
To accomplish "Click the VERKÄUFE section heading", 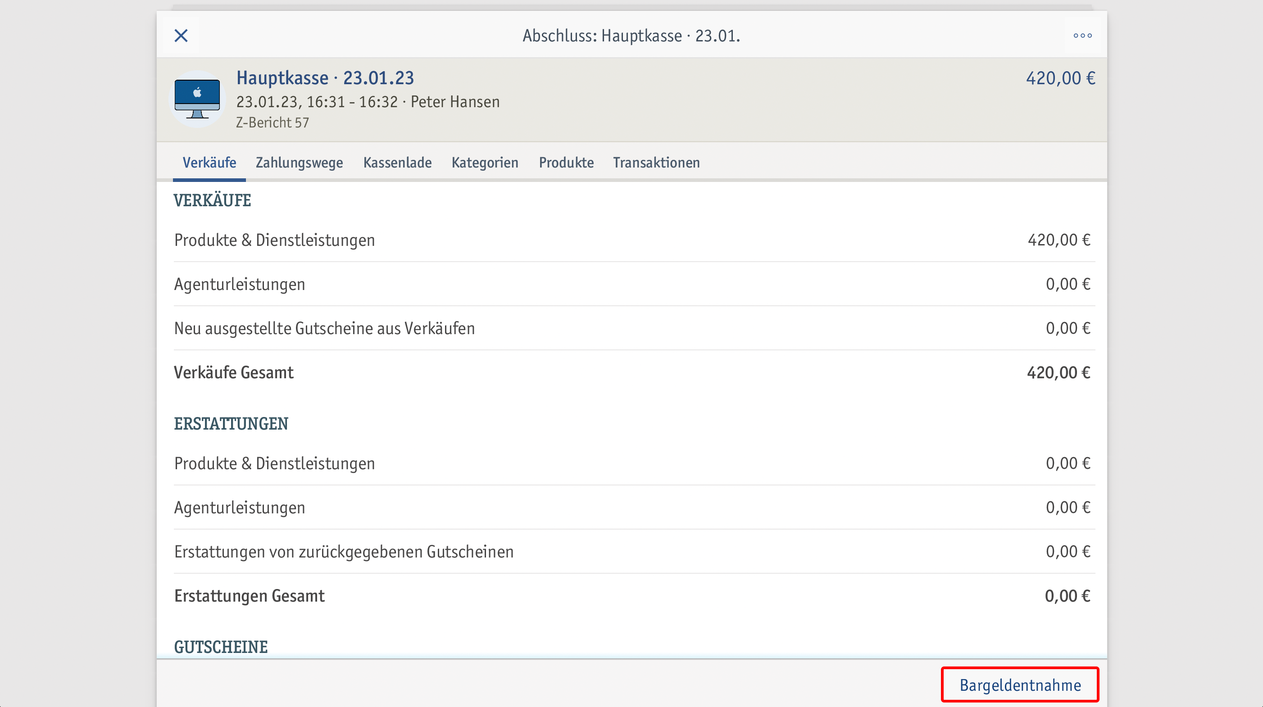I will (212, 200).
